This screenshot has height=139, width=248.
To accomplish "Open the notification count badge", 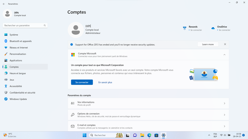I will 243,135.
